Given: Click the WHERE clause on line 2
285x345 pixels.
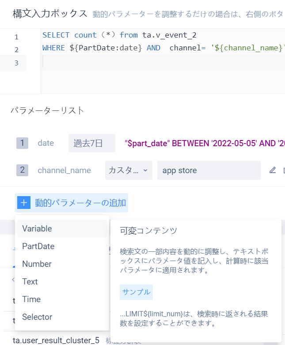Looking at the screenshot, I should point(163,48).
